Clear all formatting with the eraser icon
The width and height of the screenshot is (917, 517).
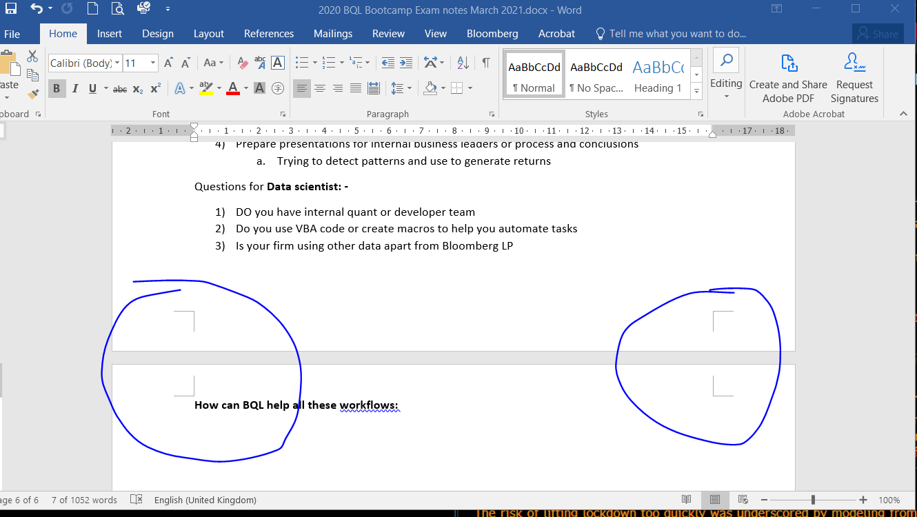242,63
